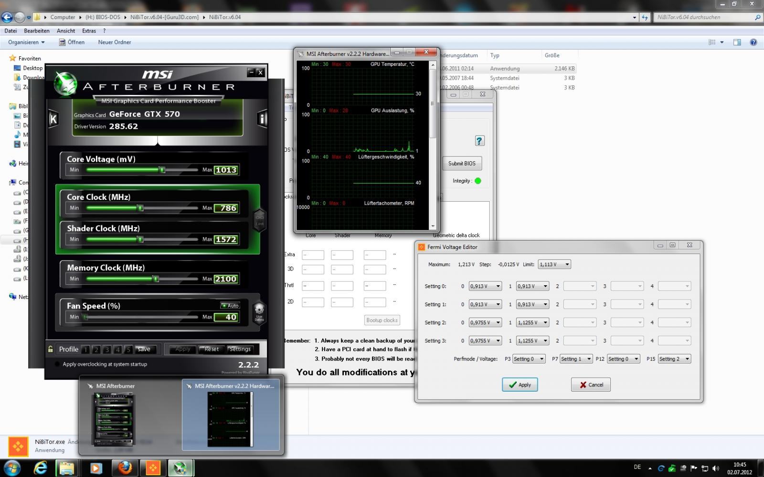Open Windows Explorer taskbar icon
Viewport: 764px width, 477px height.
[67, 468]
